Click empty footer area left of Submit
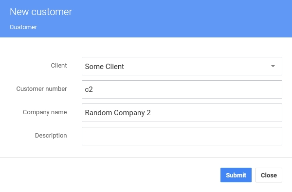This screenshot has width=292, height=192. 110,175
